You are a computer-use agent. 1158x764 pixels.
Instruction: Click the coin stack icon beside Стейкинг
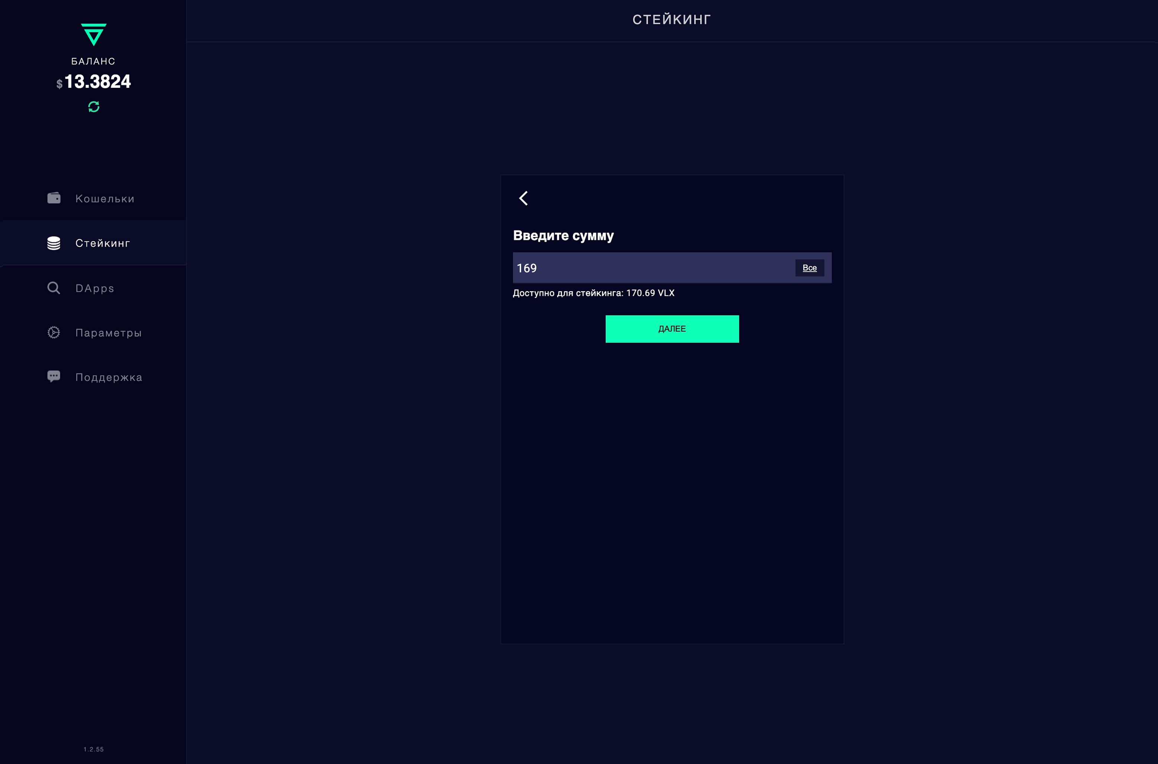(54, 243)
